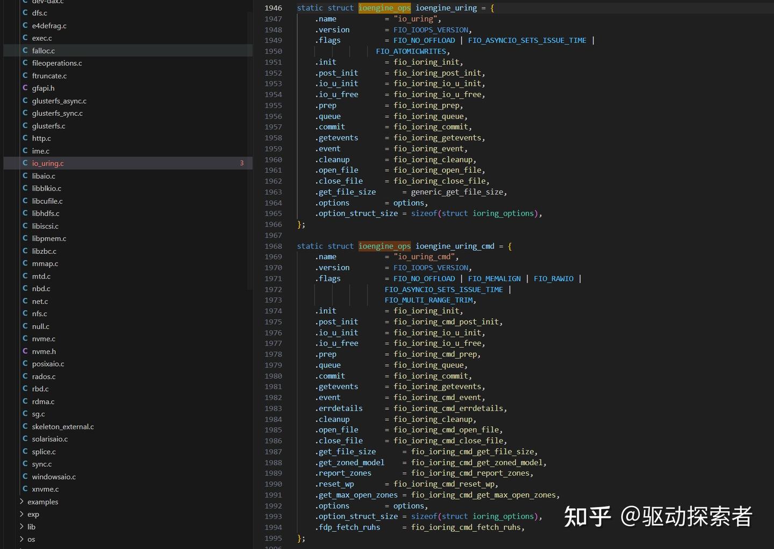Click FIO_MULTI_RANGE_TRIM flag in code
This screenshot has height=549, width=774.
tap(429, 300)
